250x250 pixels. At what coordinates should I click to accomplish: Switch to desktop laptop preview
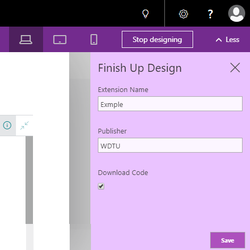[26, 39]
